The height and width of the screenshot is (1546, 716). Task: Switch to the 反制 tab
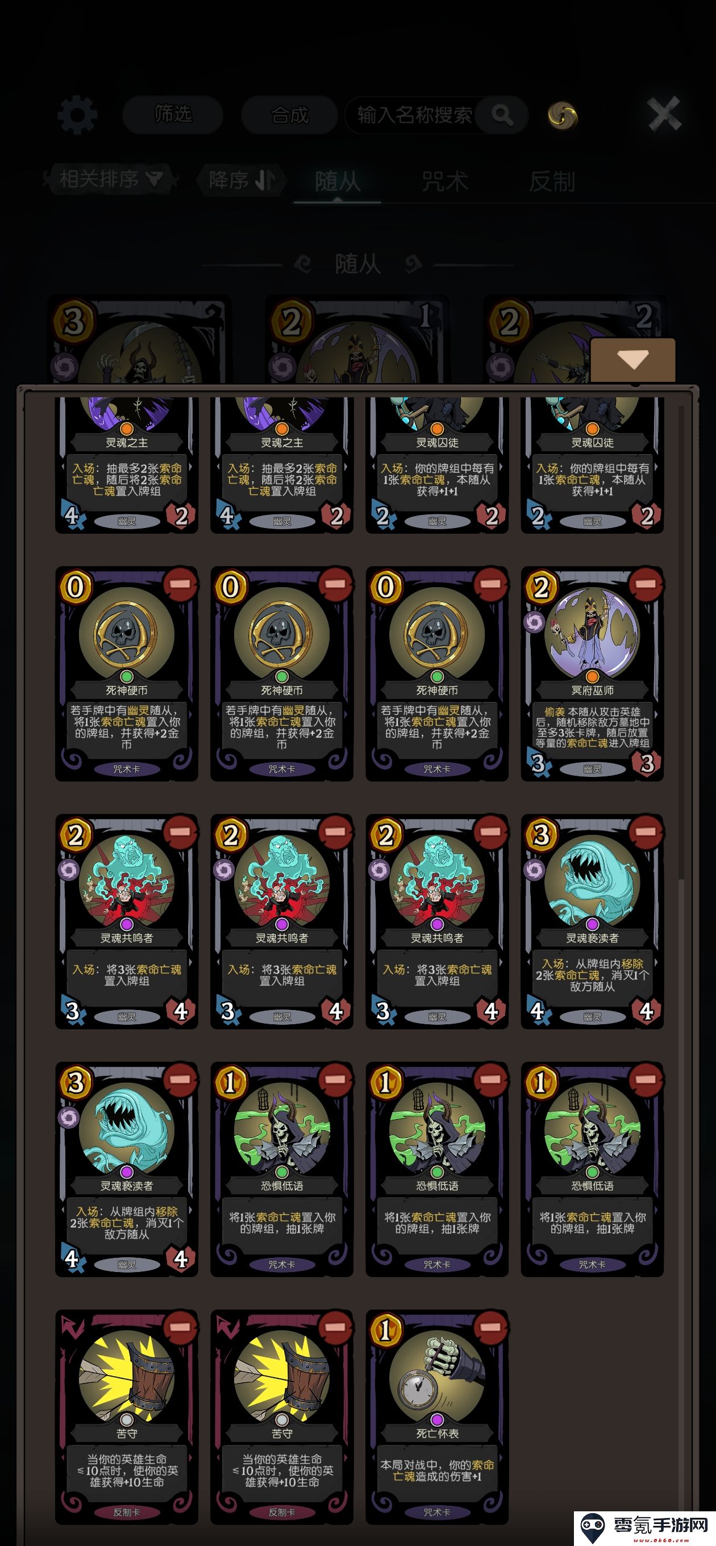[x=552, y=181]
